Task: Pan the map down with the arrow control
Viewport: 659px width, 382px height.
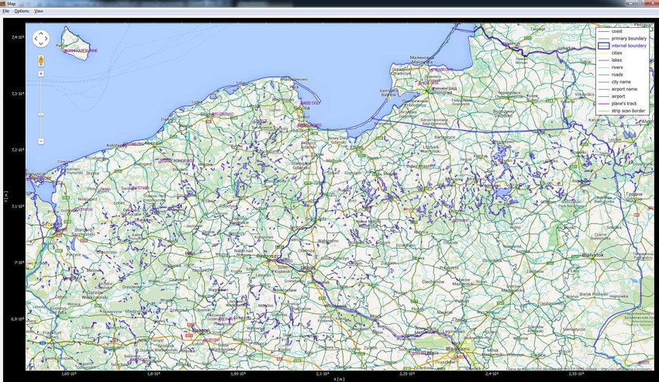Action: coord(41,43)
